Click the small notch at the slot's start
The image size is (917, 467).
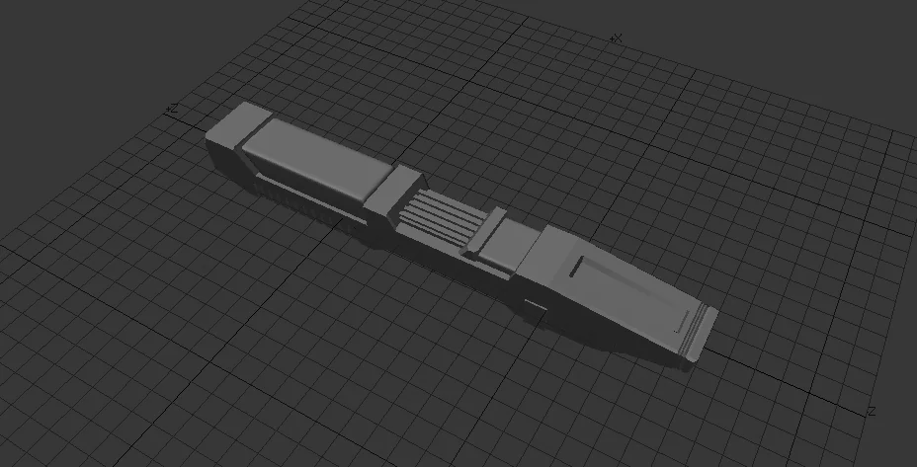pos(575,267)
